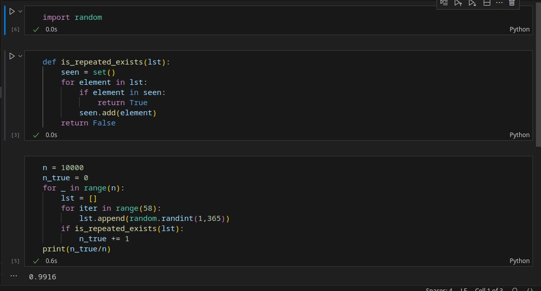Delete the cell with trash icon
The image size is (541, 291).
coord(512,3)
